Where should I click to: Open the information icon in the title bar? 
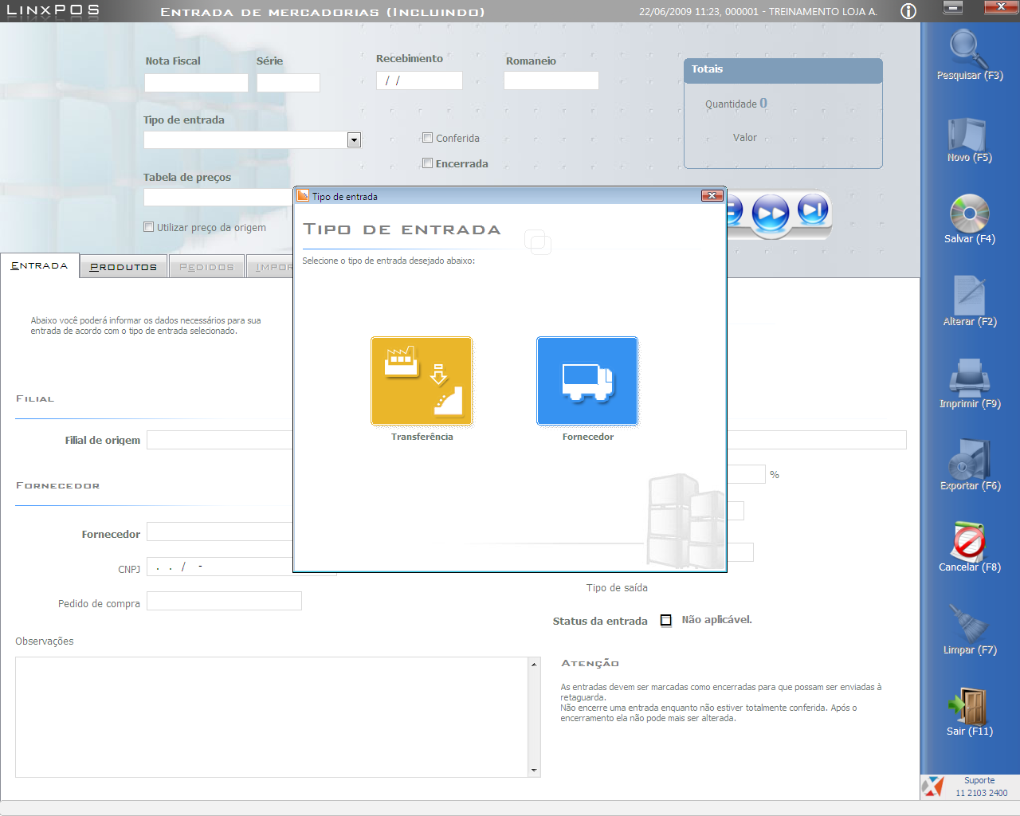(x=908, y=11)
